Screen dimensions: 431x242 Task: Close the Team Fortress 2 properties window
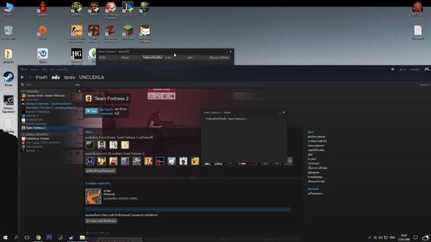230,51
